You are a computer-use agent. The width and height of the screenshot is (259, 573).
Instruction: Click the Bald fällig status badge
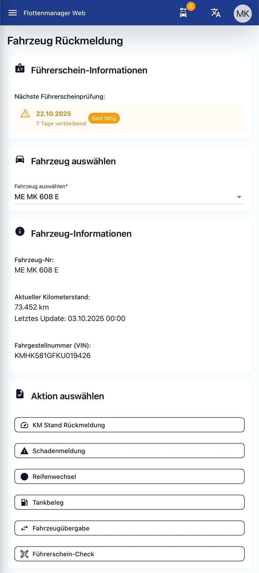[x=104, y=118]
